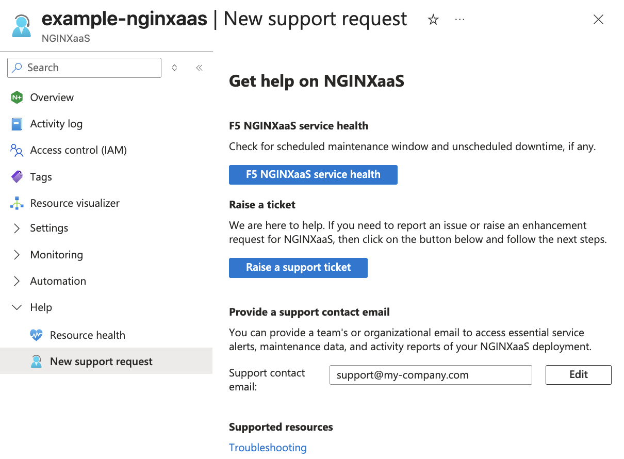Click F5 NGINXaaS service health button

[313, 174]
